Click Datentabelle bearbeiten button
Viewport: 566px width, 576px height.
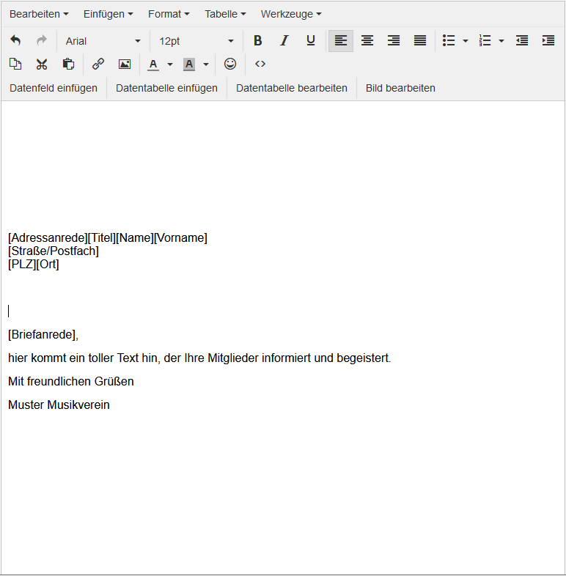292,88
